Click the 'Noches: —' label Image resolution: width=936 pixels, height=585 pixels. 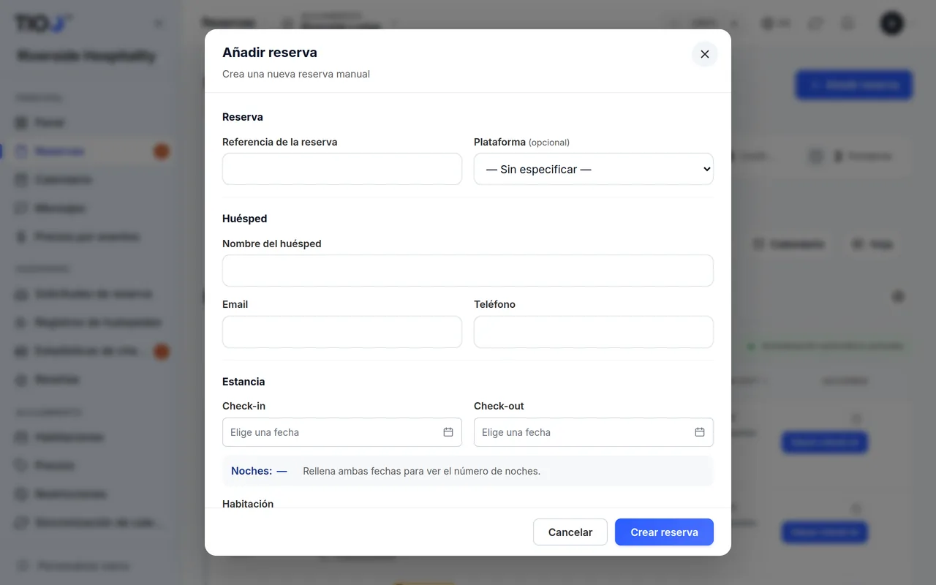click(x=259, y=471)
